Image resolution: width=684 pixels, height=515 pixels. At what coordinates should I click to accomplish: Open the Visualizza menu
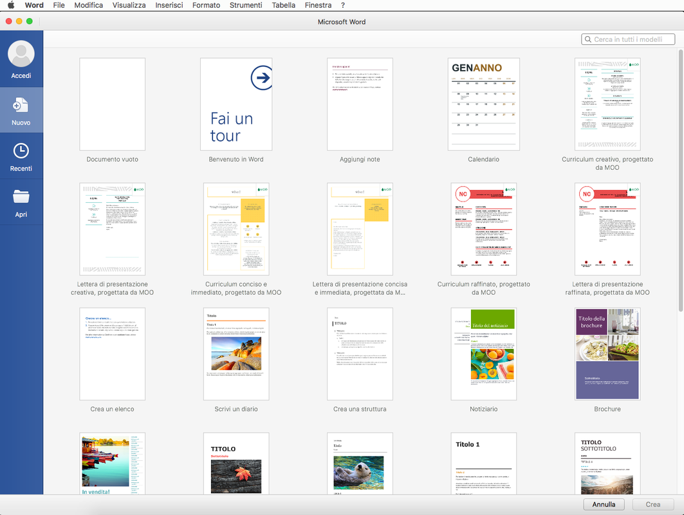(129, 5)
